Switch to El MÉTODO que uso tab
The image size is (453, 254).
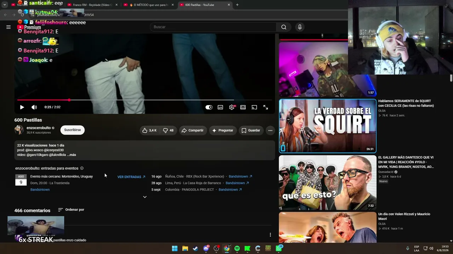(148, 5)
